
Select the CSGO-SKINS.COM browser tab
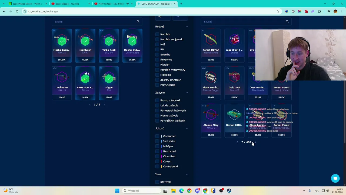(157, 4)
